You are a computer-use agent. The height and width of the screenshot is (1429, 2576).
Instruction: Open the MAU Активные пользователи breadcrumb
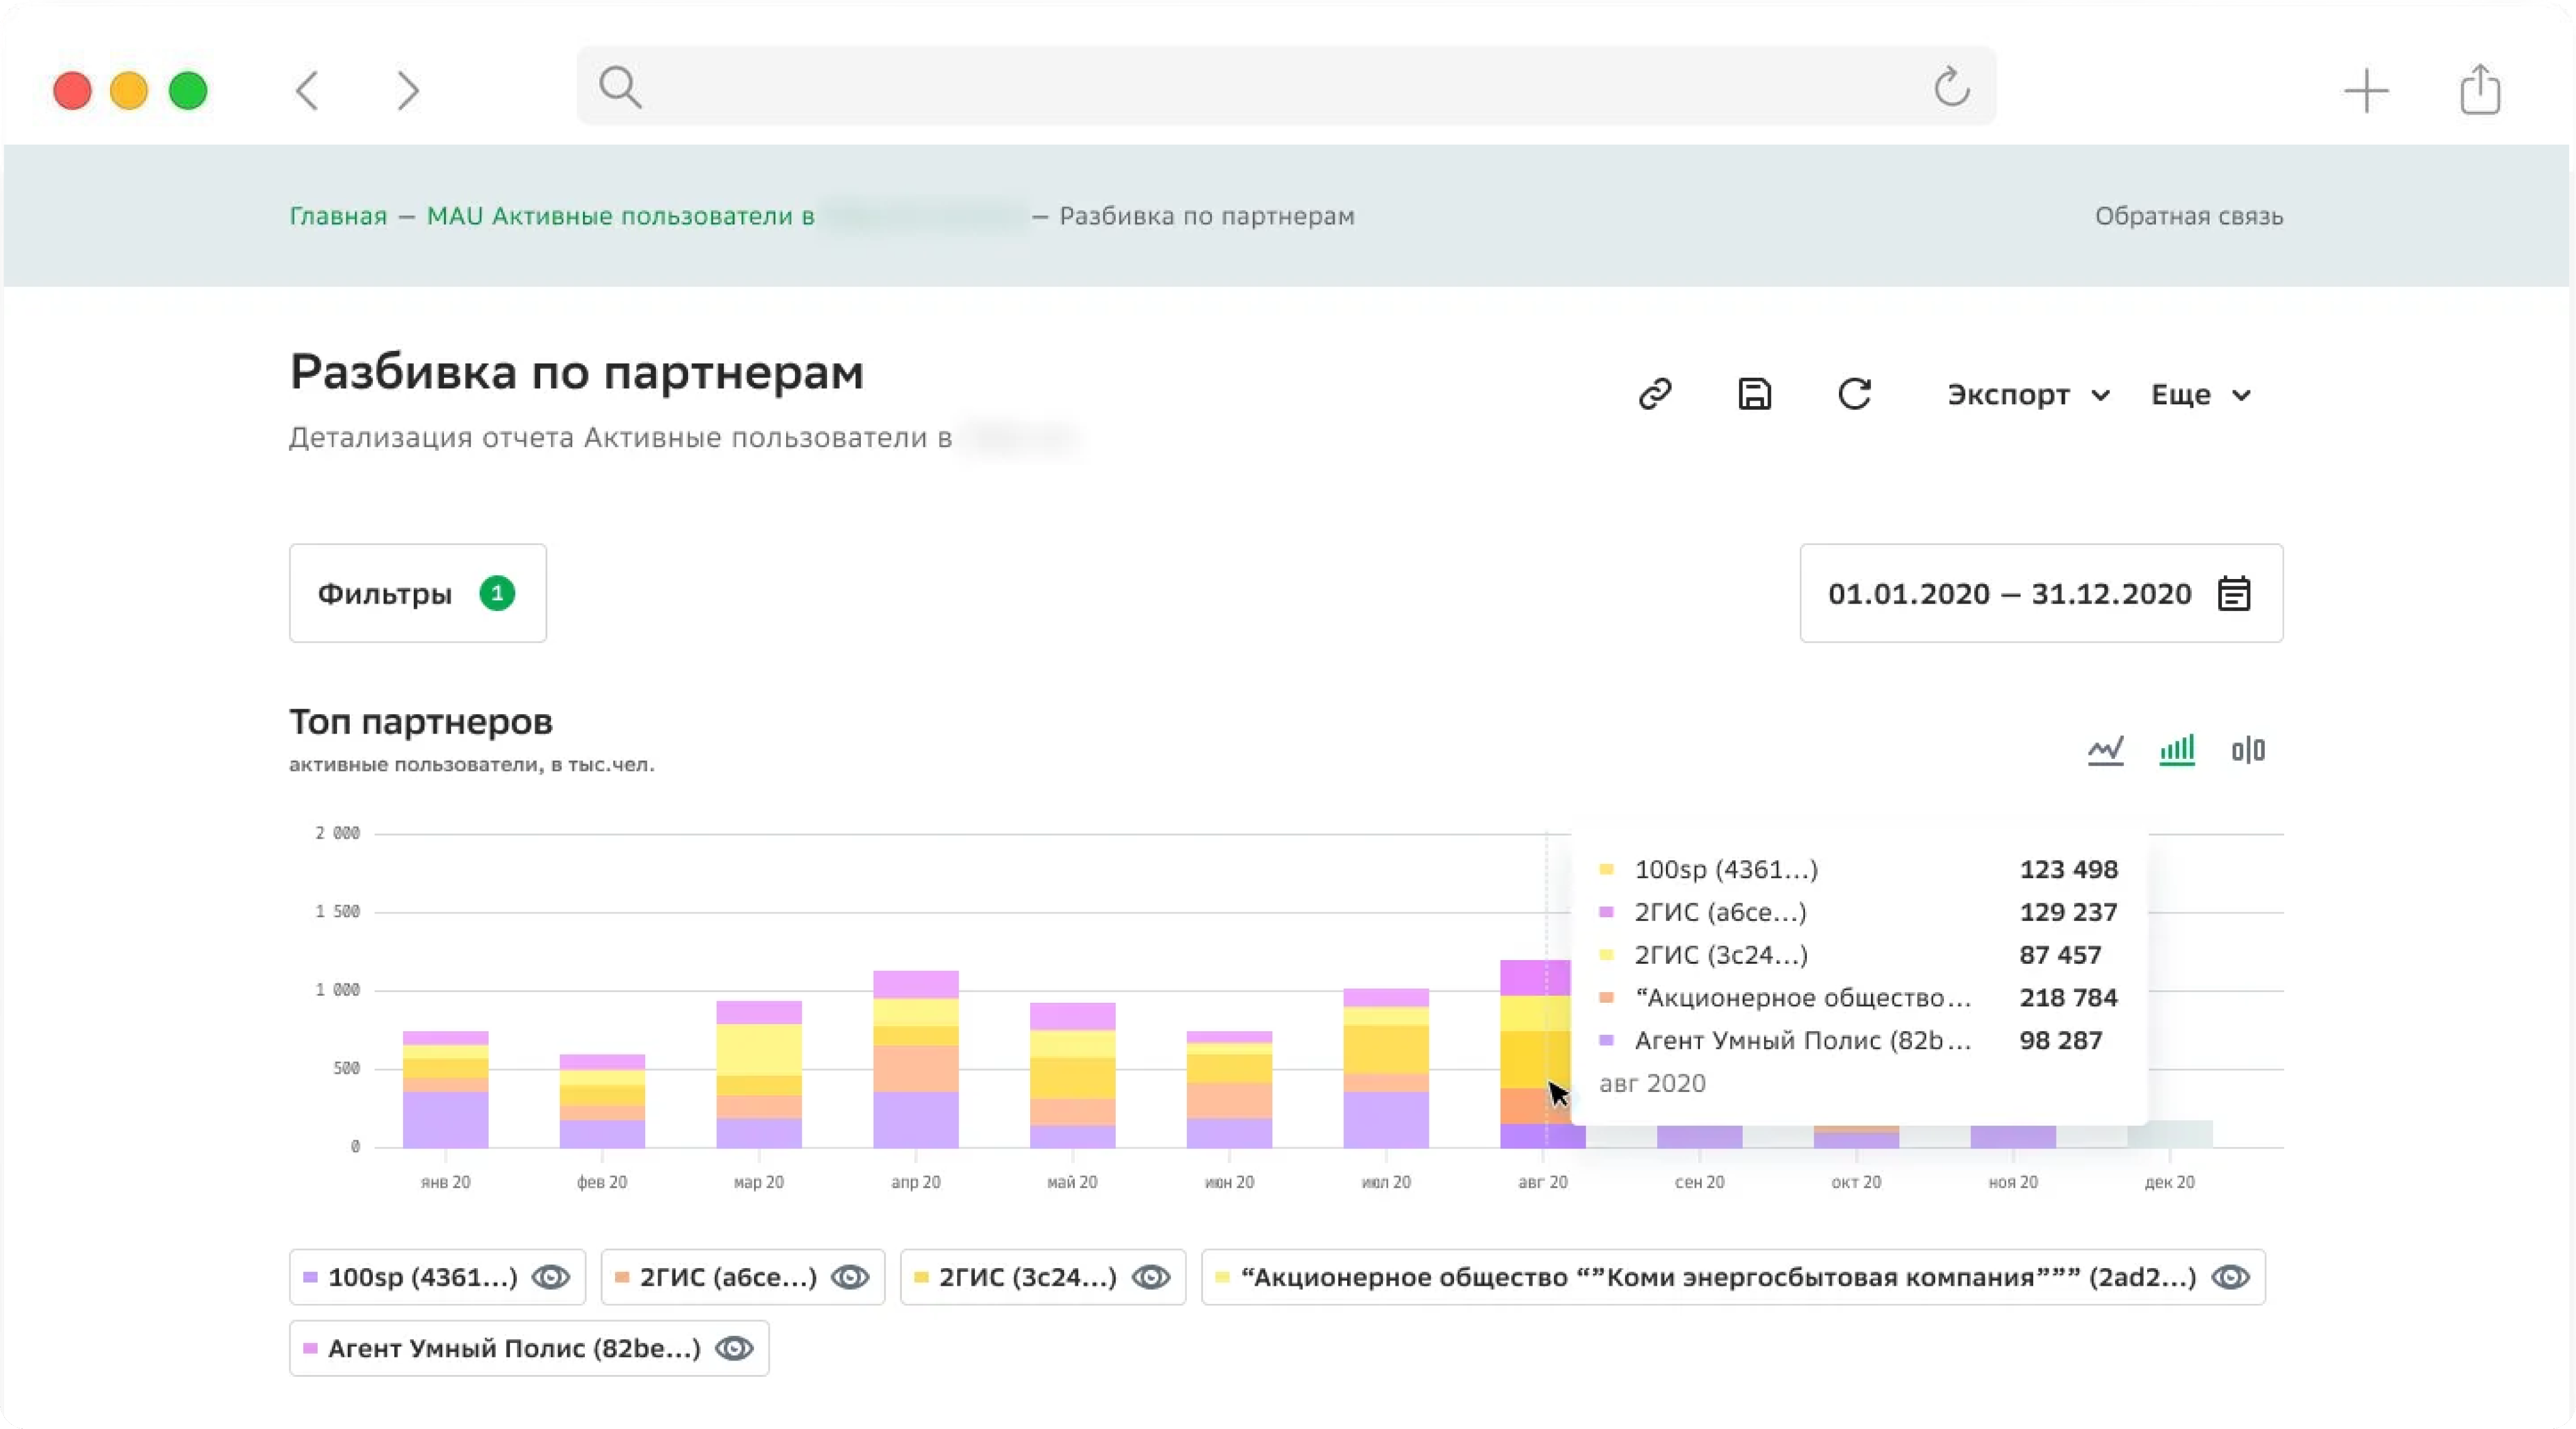(620, 216)
